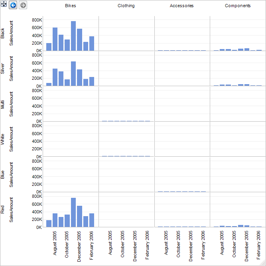
Task: Click the Silver row label
Action: coord(2,69)
